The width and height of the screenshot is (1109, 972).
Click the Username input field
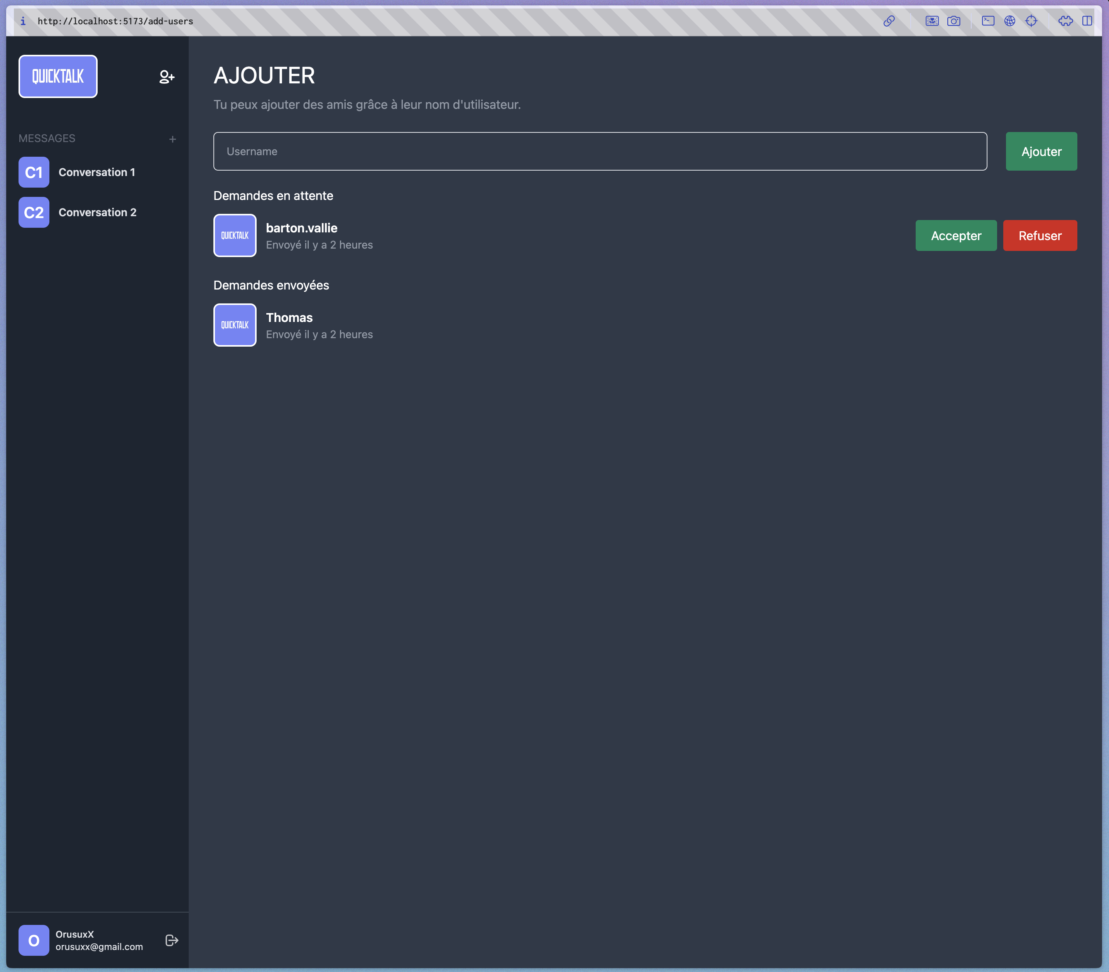tap(600, 151)
